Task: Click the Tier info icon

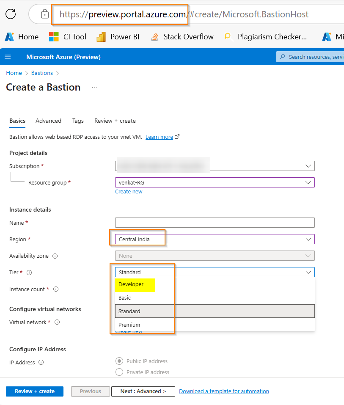Action: click(x=29, y=273)
